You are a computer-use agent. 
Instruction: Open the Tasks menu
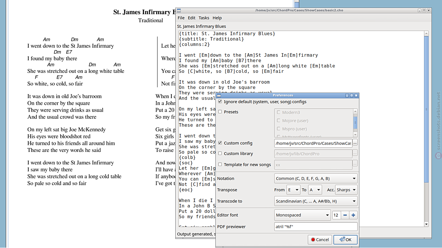(204, 18)
